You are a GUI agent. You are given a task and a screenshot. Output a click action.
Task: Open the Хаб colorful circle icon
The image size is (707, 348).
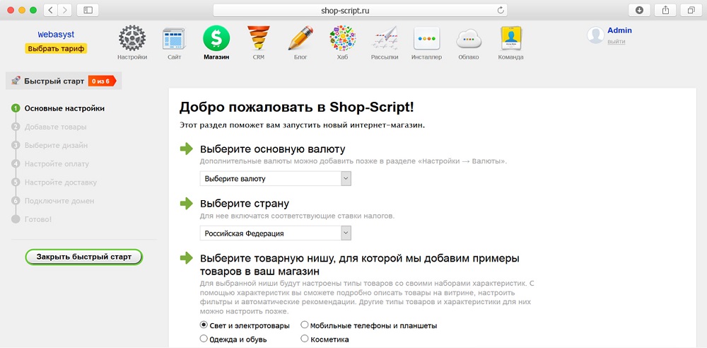[x=343, y=38]
